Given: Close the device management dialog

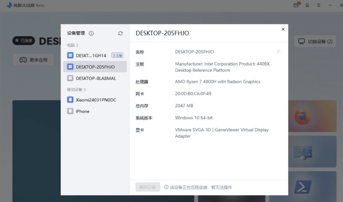Looking at the screenshot, I should (x=283, y=29).
